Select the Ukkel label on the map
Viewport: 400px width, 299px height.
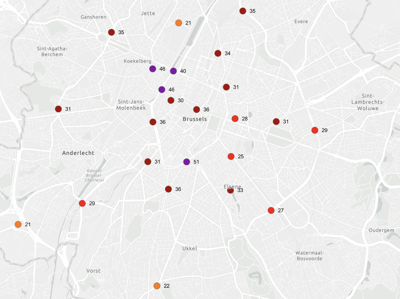[x=190, y=249]
